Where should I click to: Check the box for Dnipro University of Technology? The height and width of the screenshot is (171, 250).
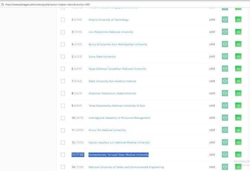tap(63, 20)
